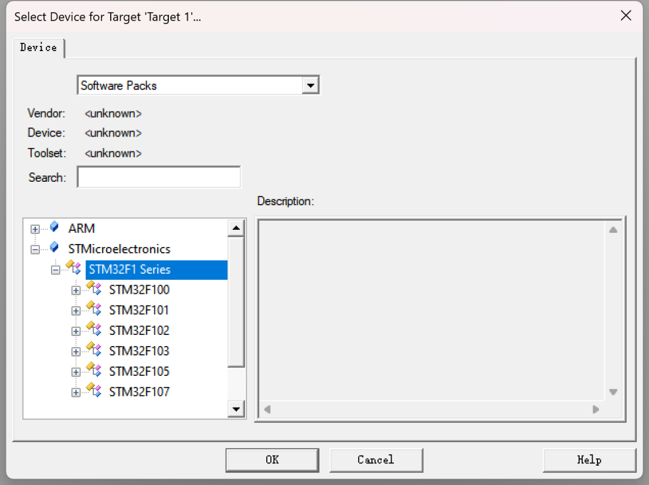Expand the STM32F105 subfamily
Screen dimensions: 649x485
tap(76, 372)
